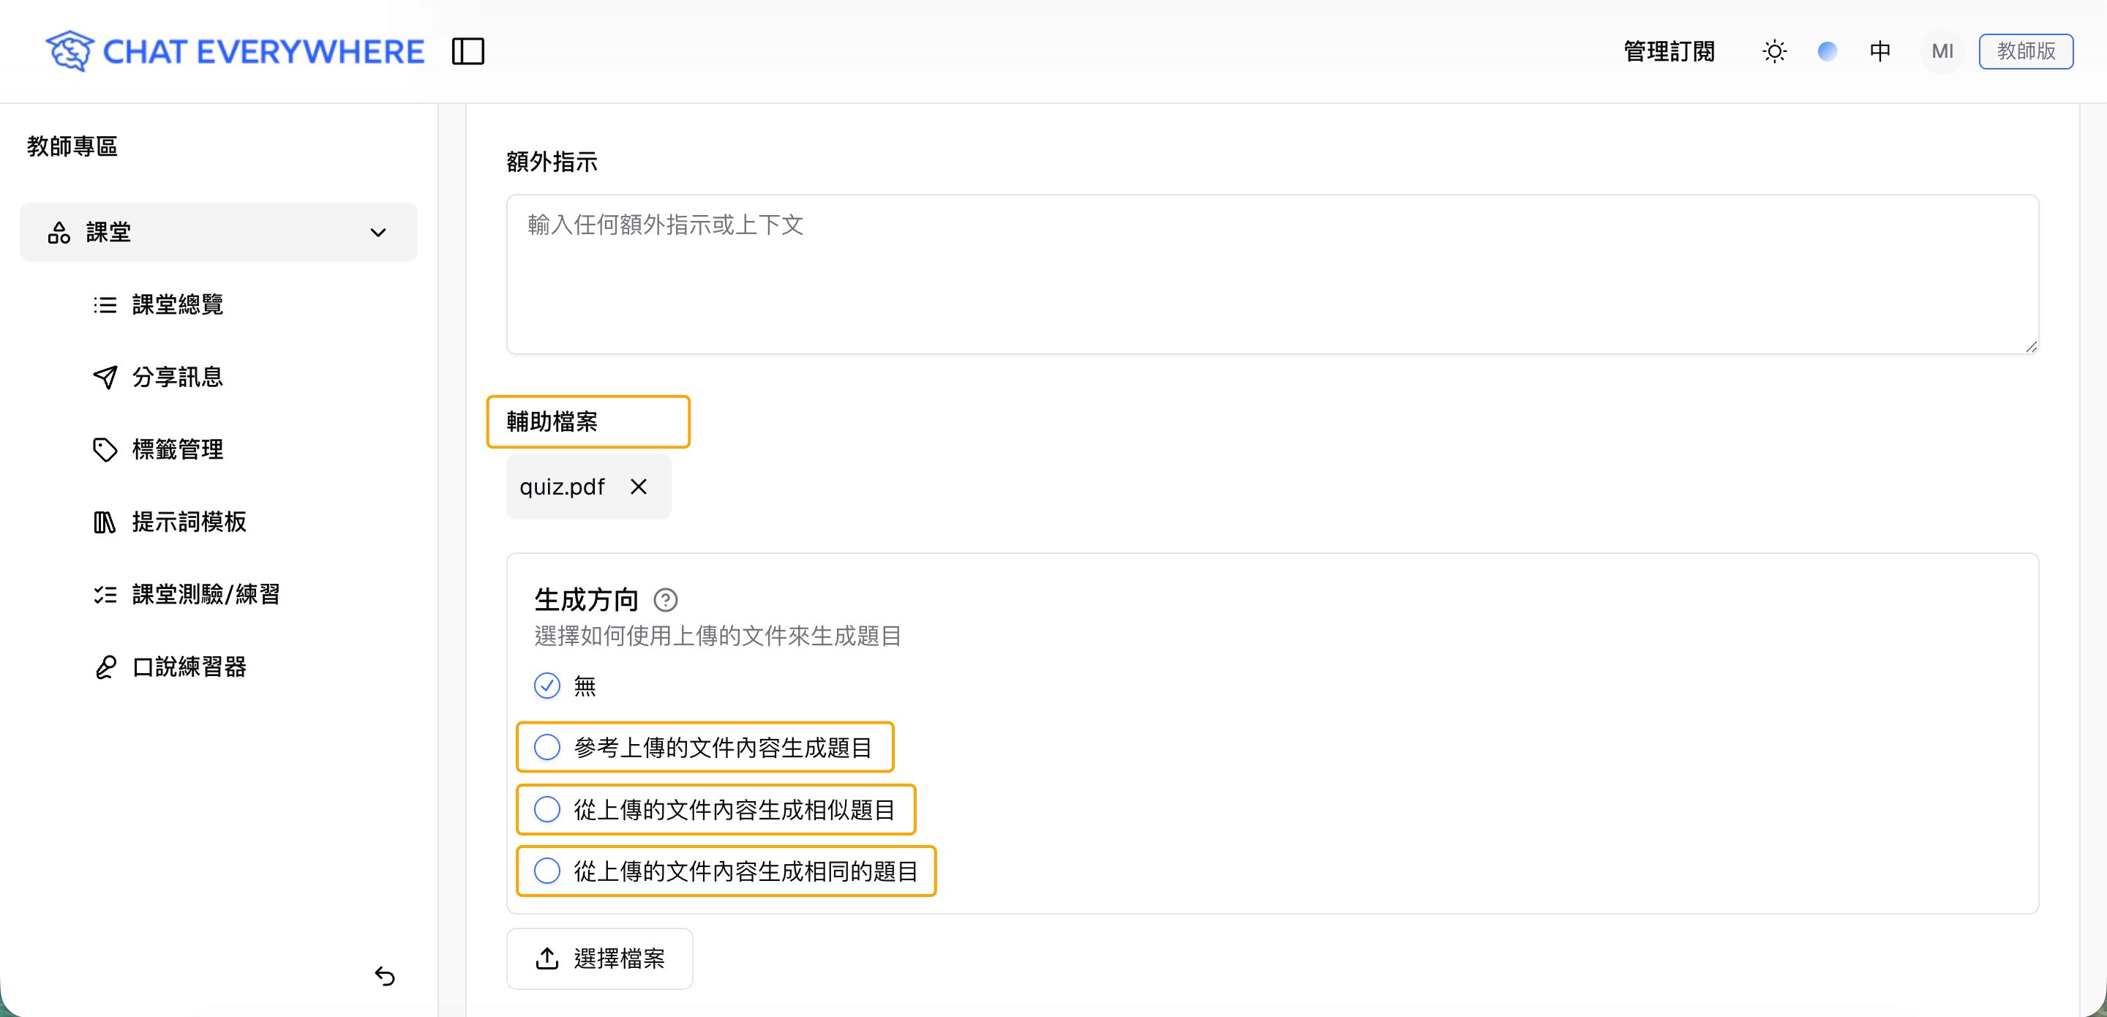Open the MI user avatar menu
2107x1017 pixels.
1942,51
